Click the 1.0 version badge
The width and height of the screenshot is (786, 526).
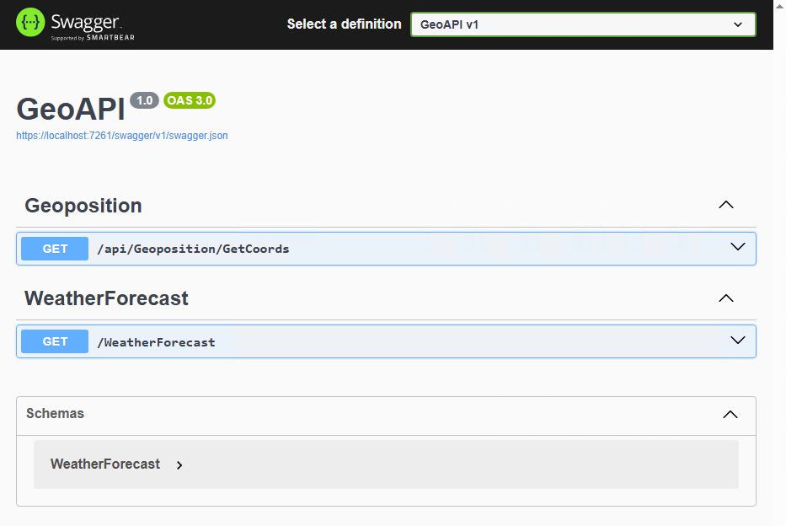point(144,100)
